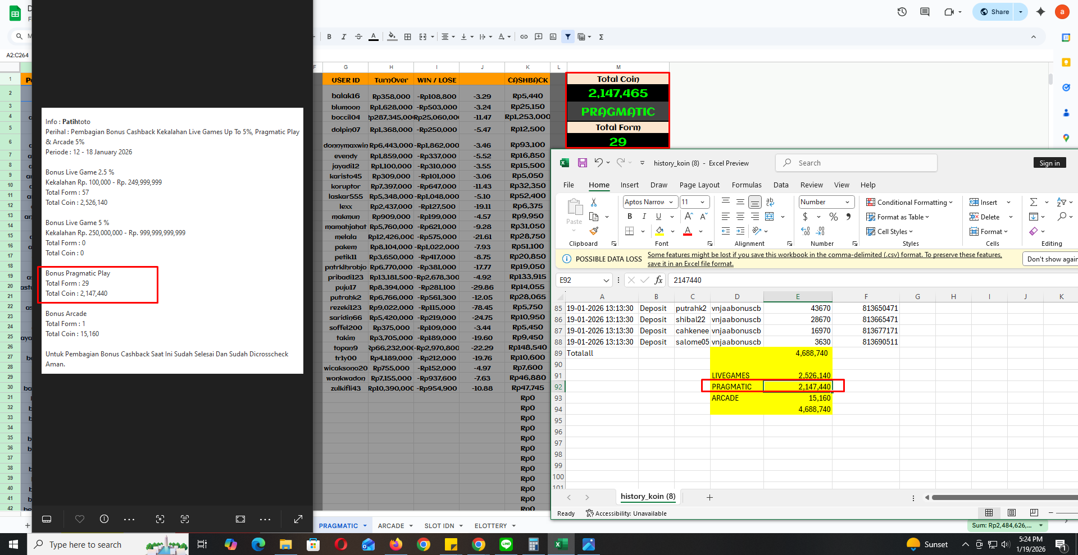The height and width of the screenshot is (555, 1078).
Task: Click the Sign in button in Excel
Action: 1049,163
